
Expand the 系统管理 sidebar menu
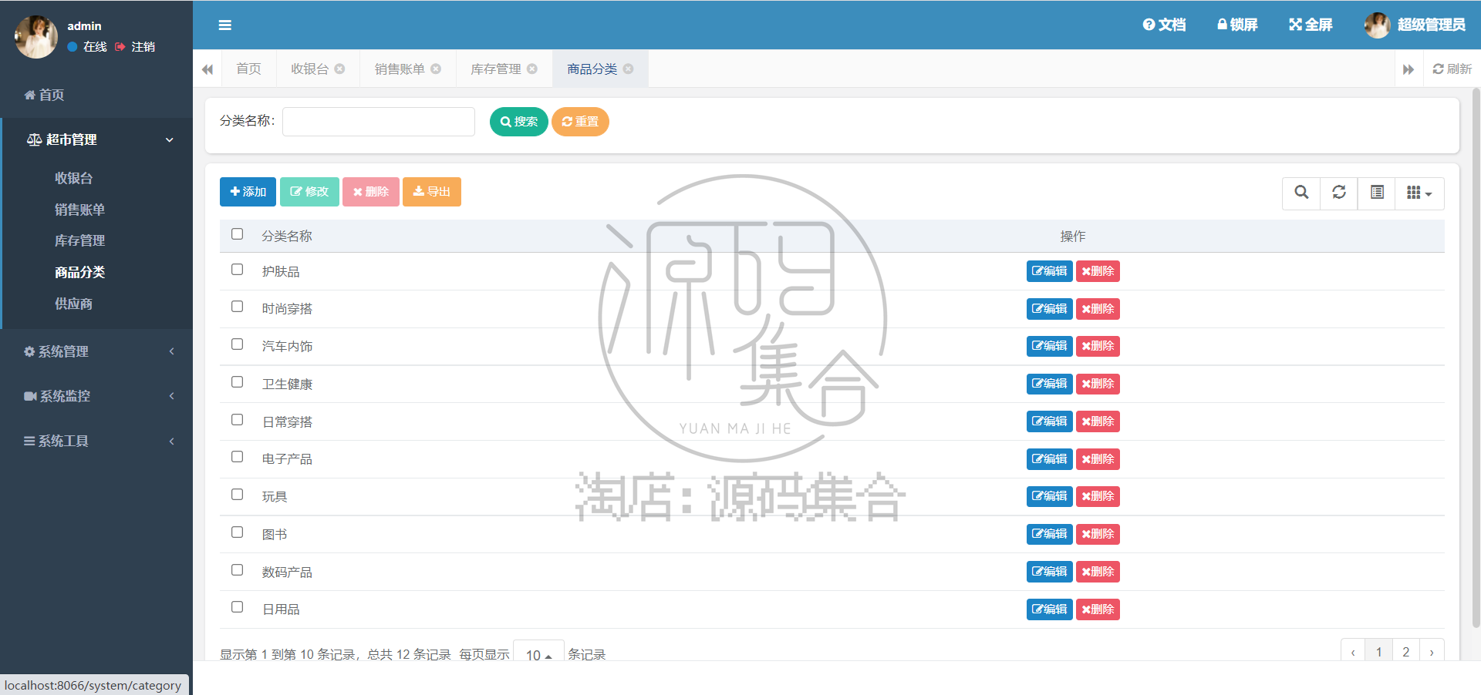(96, 351)
